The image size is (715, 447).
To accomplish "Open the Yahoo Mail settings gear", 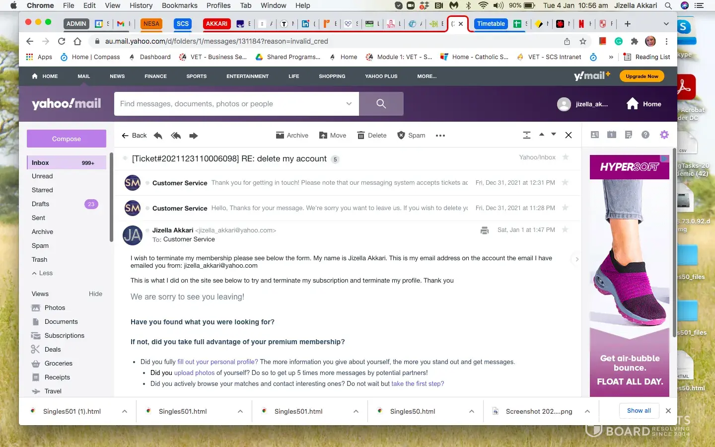I will (x=664, y=135).
